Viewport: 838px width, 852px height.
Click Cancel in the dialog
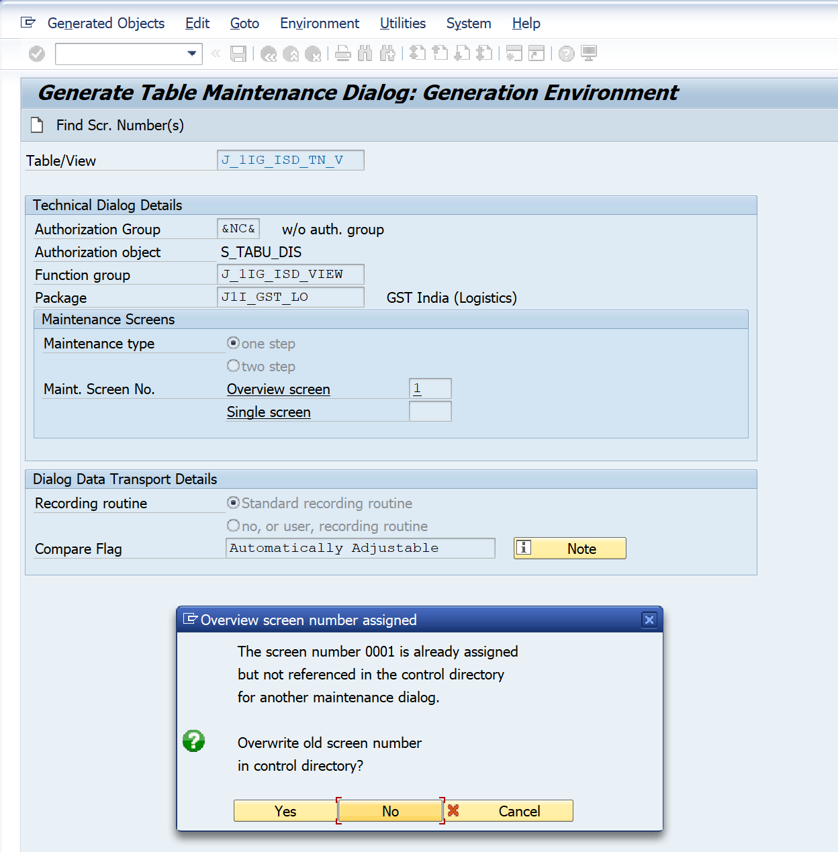(x=508, y=811)
